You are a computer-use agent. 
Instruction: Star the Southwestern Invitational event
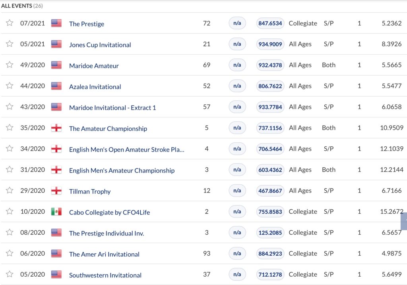click(10, 274)
